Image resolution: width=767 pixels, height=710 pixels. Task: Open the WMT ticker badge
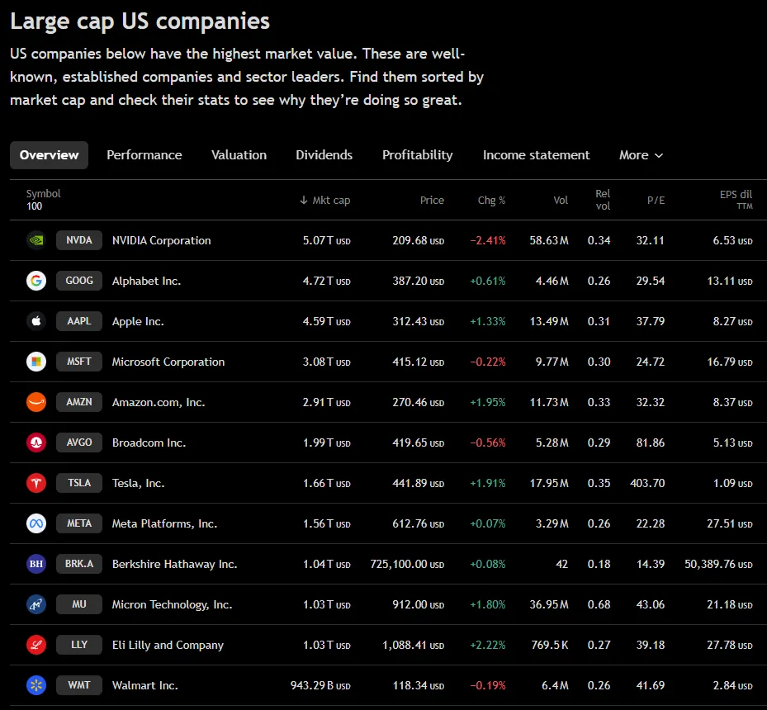click(x=79, y=685)
